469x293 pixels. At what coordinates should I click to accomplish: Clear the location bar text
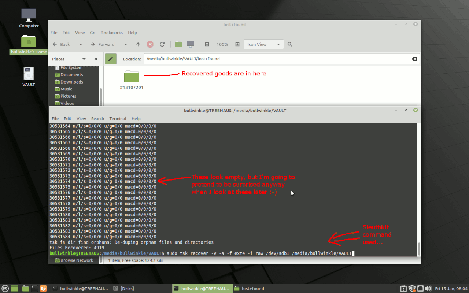click(414, 59)
